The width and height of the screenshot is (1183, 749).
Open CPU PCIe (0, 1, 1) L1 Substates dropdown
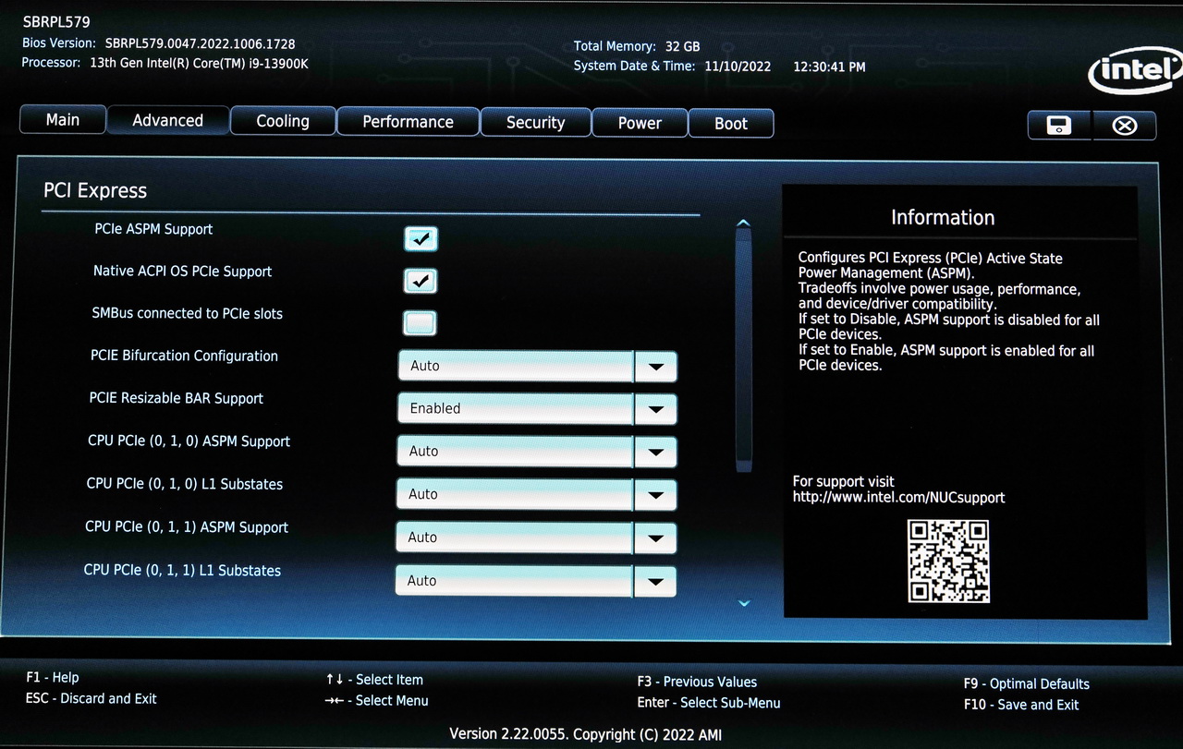tap(535, 581)
